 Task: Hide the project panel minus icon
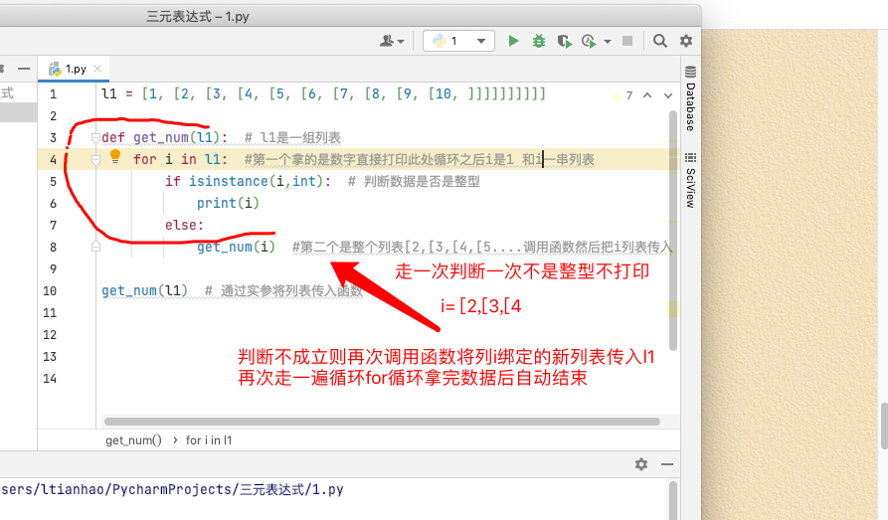point(23,69)
